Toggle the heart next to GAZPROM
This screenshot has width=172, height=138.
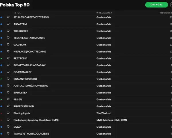coord(8,45)
